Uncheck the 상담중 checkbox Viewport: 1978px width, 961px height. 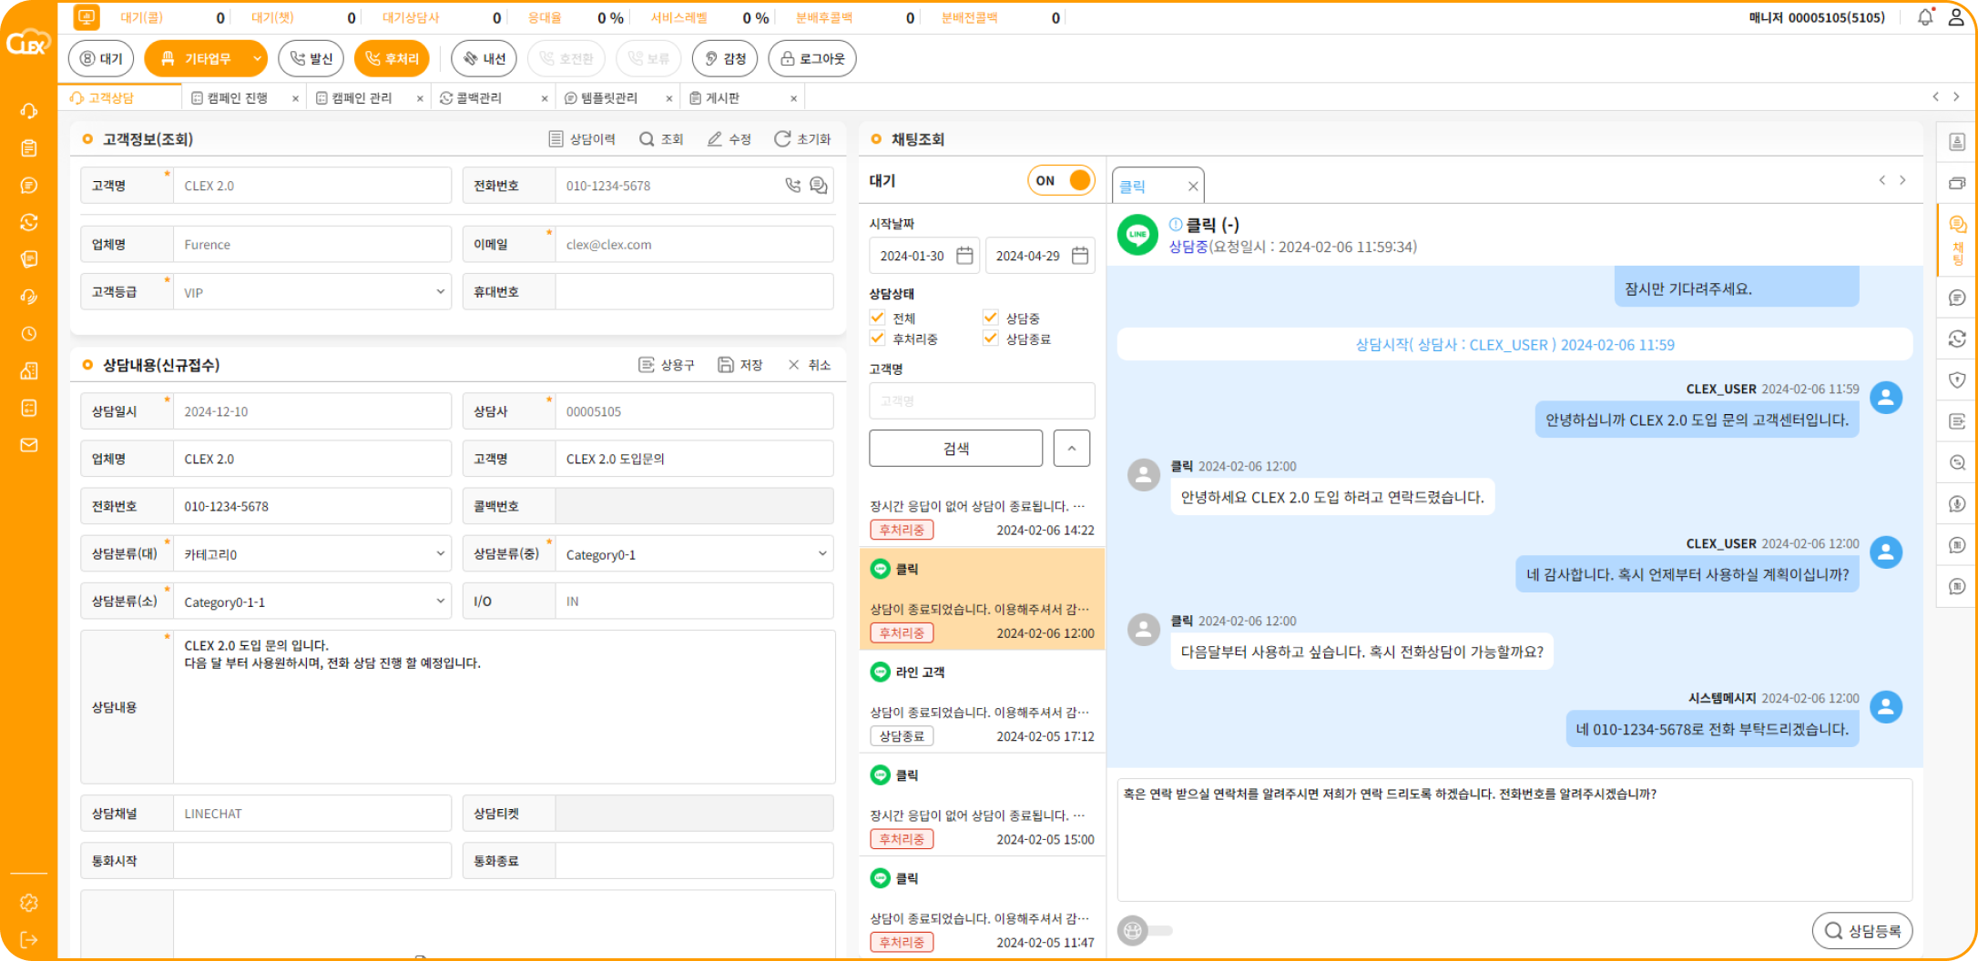tap(991, 318)
